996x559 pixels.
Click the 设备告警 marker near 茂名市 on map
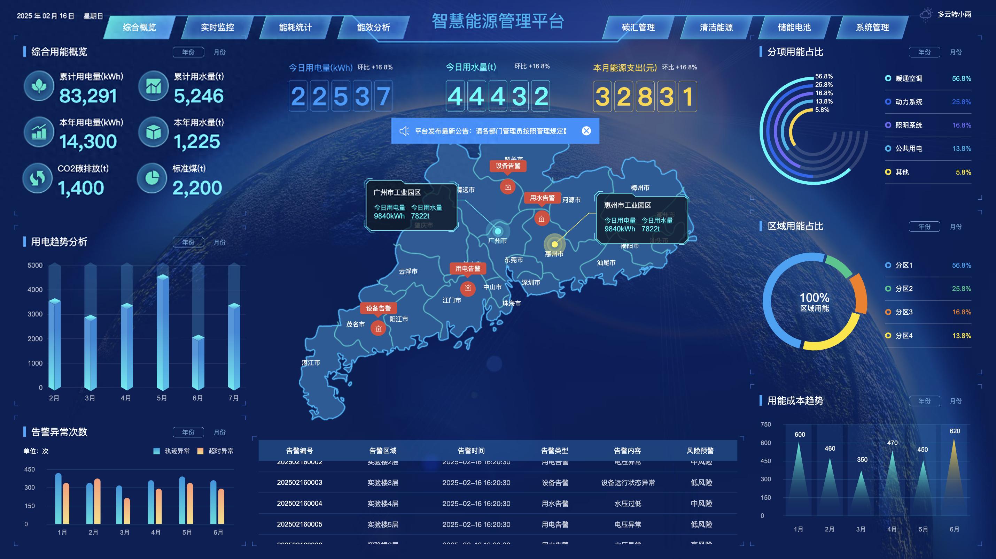click(x=378, y=328)
